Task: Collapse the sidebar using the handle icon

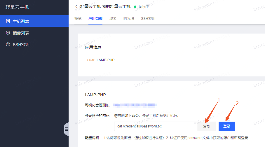Action: point(67,129)
